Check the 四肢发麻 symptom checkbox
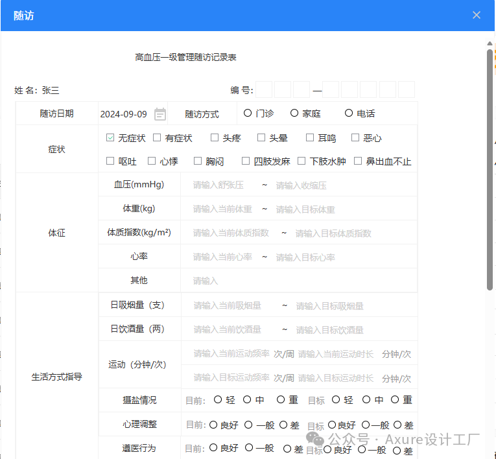The width and height of the screenshot is (496, 459). 246,161
